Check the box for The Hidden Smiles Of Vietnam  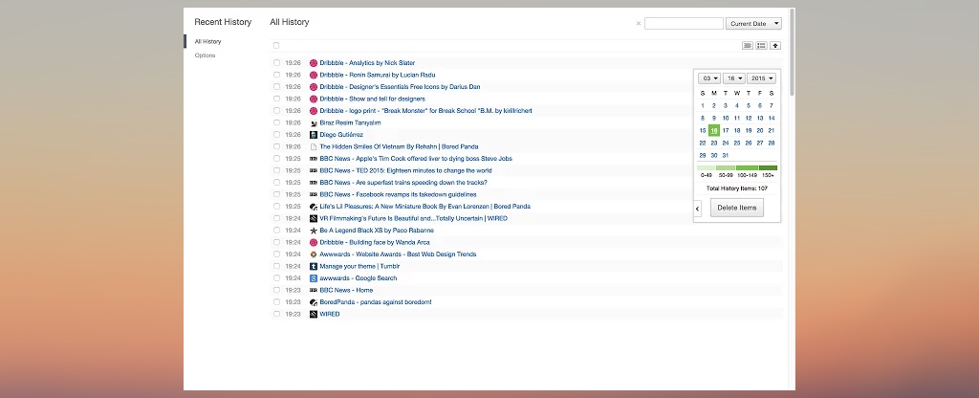tap(276, 146)
